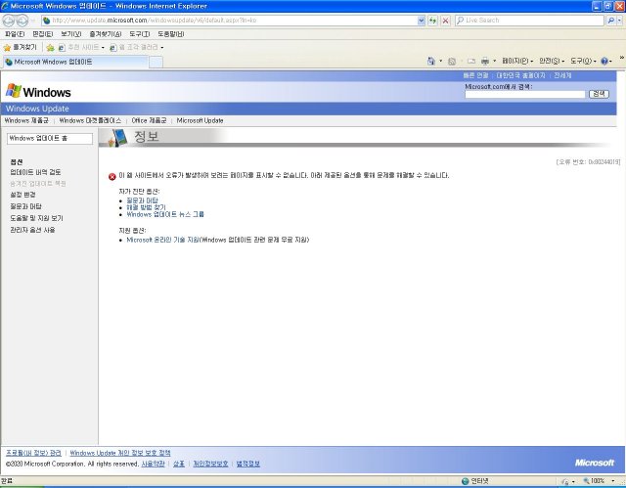The height and width of the screenshot is (488, 626).
Task: Open the 도구(T) menu in menu bar
Action: point(139,34)
